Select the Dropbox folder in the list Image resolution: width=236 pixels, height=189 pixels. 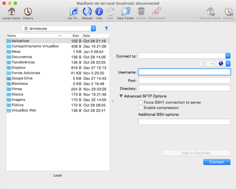(x=18, y=68)
